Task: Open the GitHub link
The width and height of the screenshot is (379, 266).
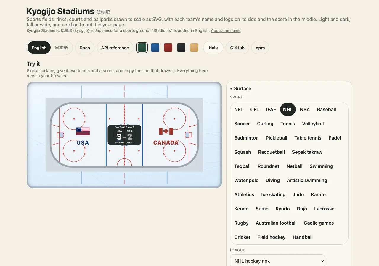Action: pyautogui.click(x=237, y=48)
